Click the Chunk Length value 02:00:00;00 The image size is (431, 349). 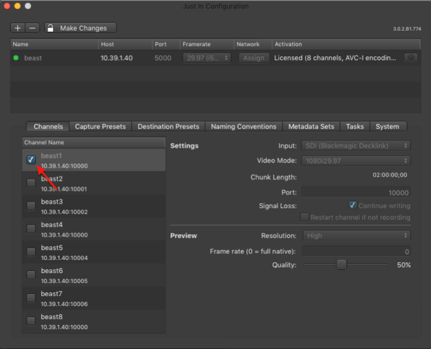(389, 175)
